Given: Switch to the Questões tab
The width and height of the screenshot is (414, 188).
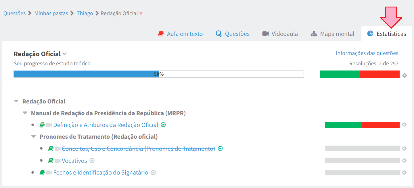Looking at the screenshot, I should tap(233, 34).
